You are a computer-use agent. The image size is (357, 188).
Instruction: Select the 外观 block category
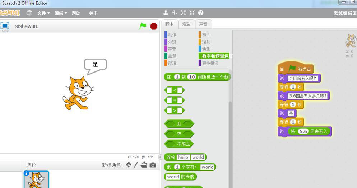(170, 42)
